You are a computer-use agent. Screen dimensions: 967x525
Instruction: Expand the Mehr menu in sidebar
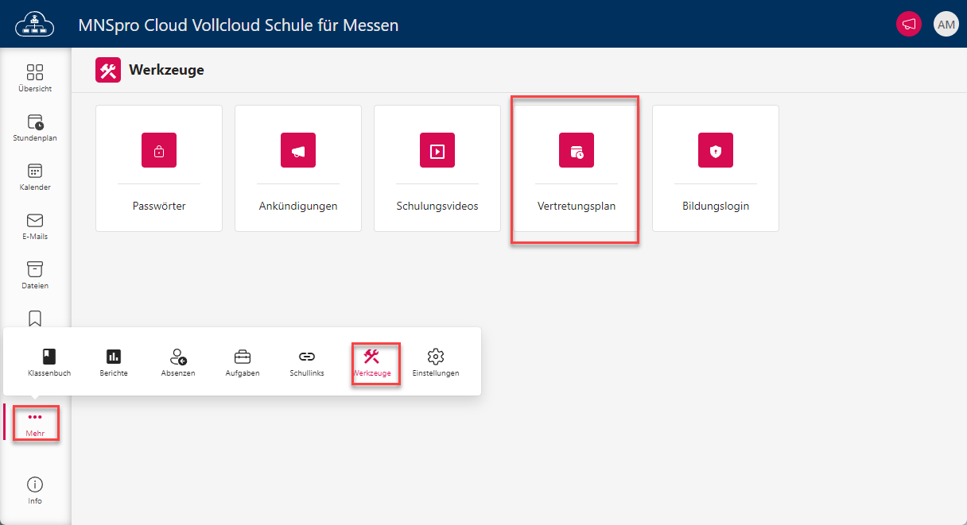(x=35, y=423)
